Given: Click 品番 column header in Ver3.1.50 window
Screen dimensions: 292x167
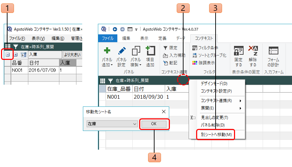Looking at the screenshot, I should tap(19, 63).
